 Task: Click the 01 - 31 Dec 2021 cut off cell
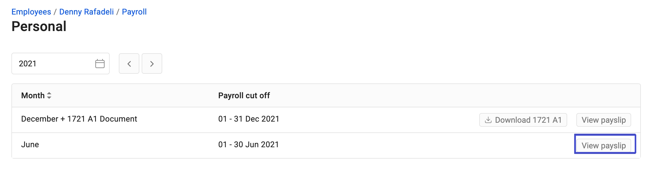click(248, 119)
